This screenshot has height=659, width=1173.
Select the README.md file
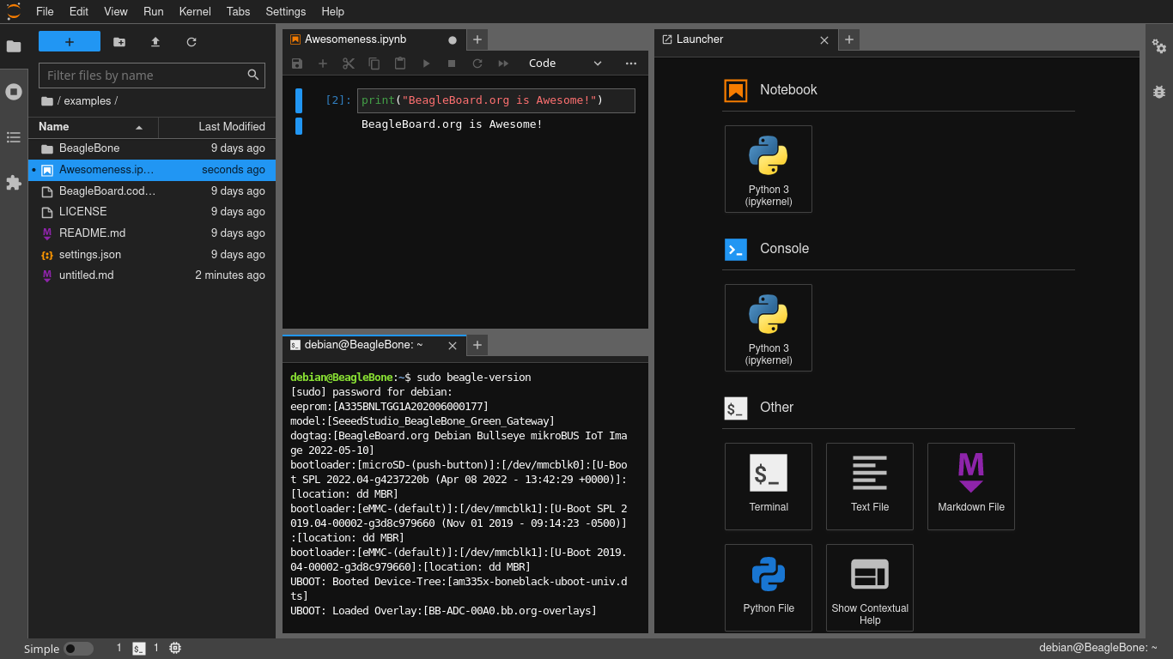point(152,233)
